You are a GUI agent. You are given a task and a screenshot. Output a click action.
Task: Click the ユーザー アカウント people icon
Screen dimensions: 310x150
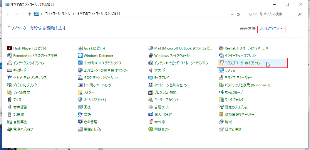(x=151, y=100)
